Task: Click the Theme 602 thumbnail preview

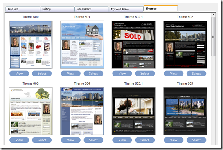Action: 185,45
